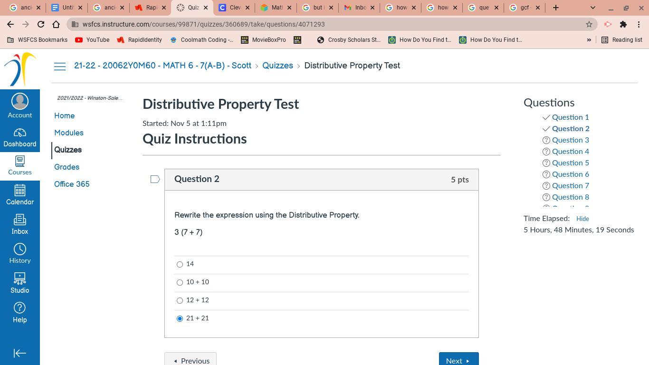Image resolution: width=649 pixels, height=365 pixels.
Task: Open a new browser tab
Action: point(555,8)
